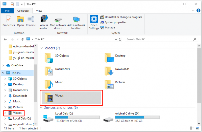Screen dimensions: 202x132
Task: Expand 3D Objects in the navigation tree
Action: coord(5,79)
